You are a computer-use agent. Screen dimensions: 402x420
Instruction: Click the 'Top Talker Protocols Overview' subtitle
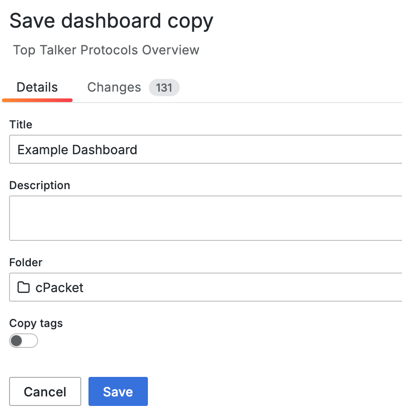point(106,50)
